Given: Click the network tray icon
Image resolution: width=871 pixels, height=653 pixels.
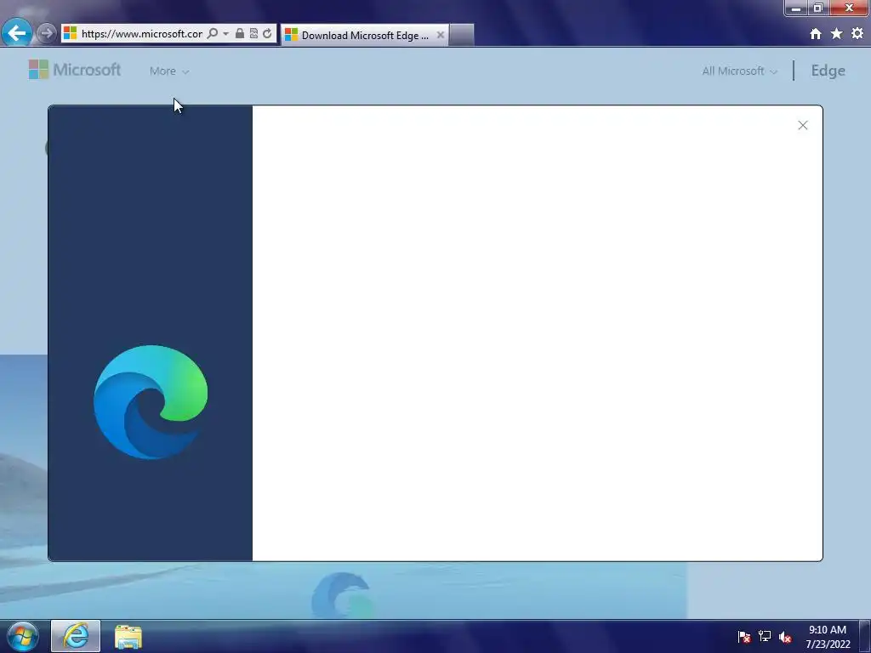Looking at the screenshot, I should 765,636.
